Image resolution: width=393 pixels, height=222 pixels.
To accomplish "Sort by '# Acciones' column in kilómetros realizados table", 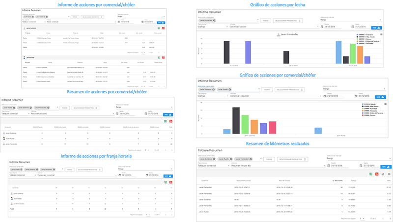I will 337,181.
